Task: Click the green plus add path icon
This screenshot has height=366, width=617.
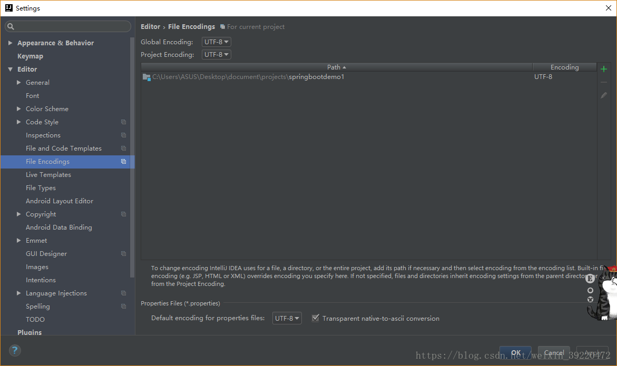Action: tap(604, 69)
